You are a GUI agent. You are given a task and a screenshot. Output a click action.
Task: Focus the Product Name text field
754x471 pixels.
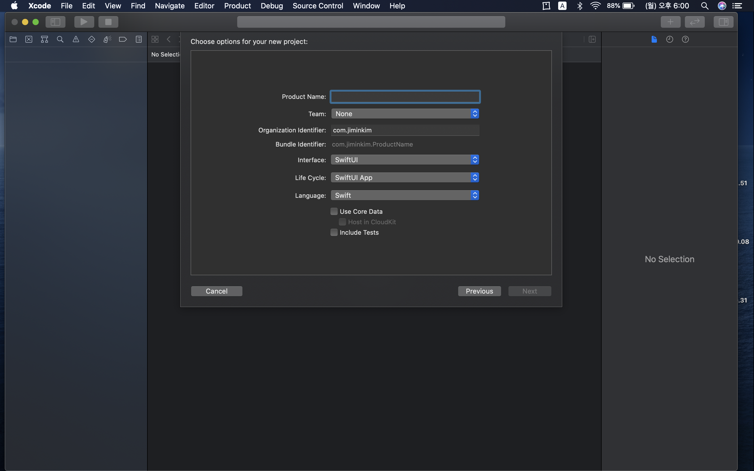[405, 97]
